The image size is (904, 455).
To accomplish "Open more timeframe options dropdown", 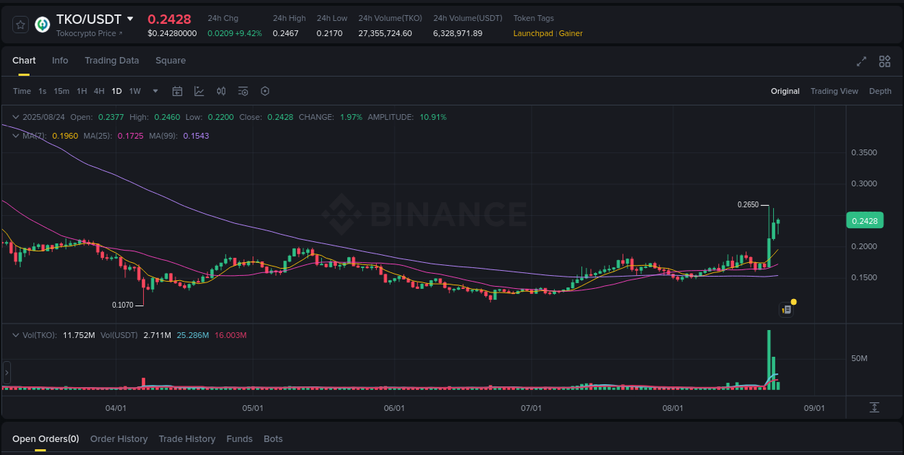I will point(155,91).
